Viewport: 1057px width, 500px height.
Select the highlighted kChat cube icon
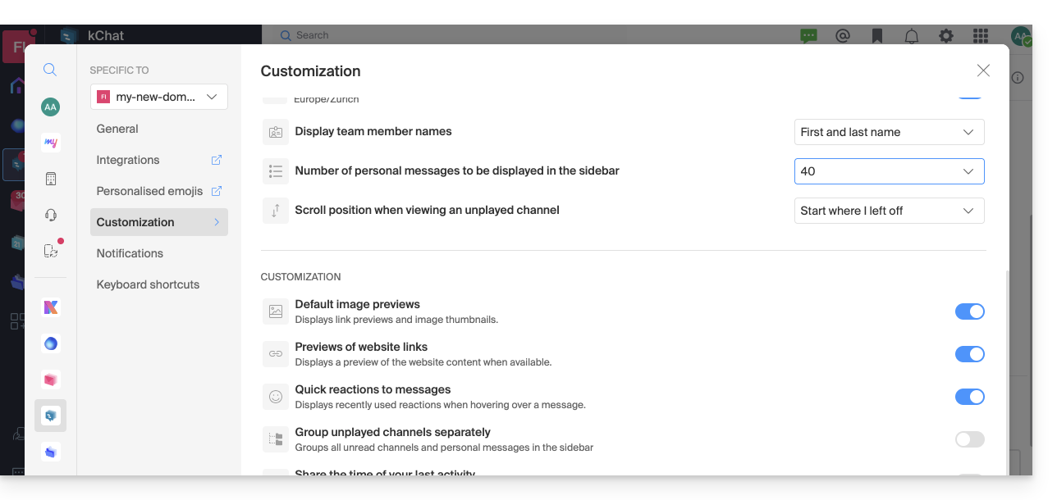[x=50, y=416]
